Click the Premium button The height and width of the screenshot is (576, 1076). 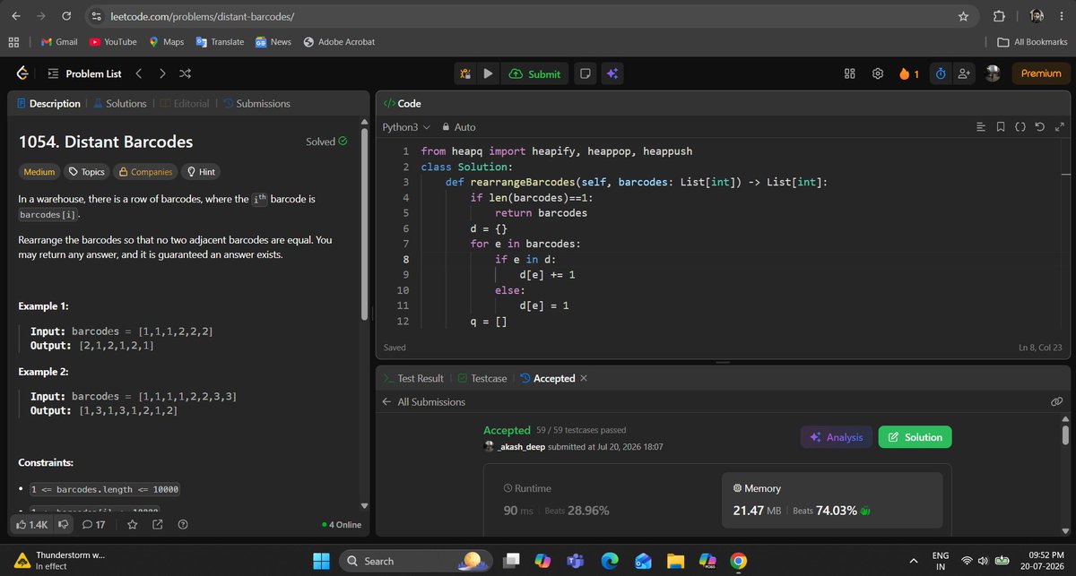(x=1041, y=73)
